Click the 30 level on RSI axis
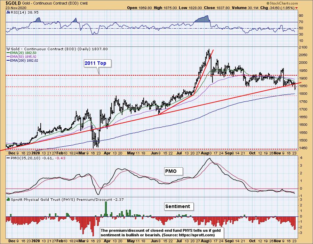The width and height of the screenshot is (313, 244). pos(301,35)
